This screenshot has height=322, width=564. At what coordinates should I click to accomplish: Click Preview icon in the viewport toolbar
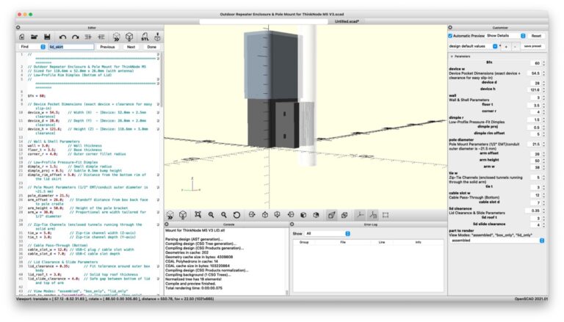(170, 215)
